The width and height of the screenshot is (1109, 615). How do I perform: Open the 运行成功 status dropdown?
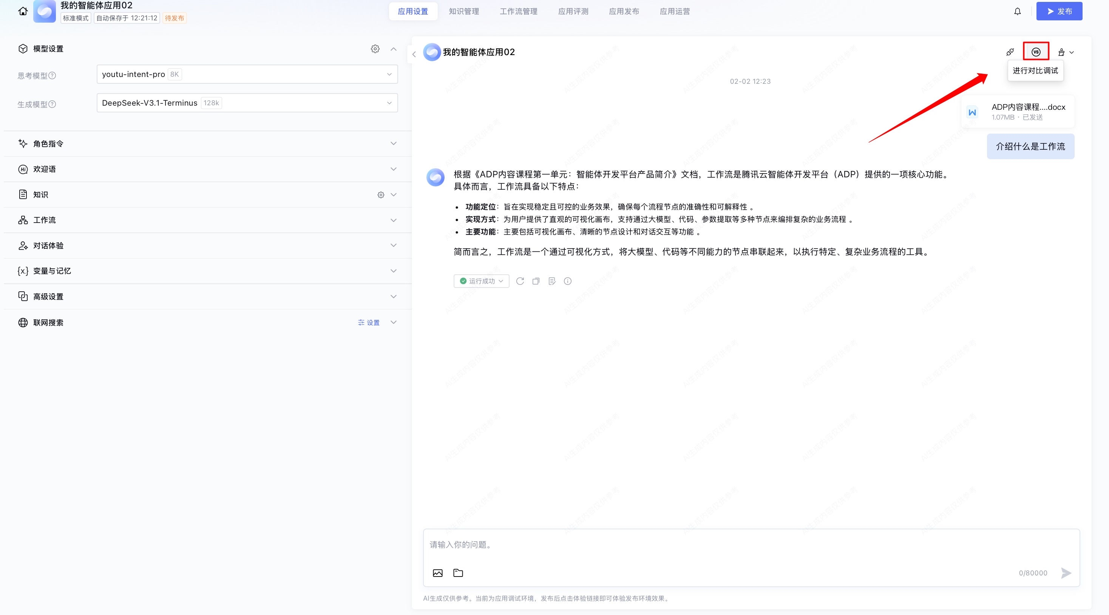(481, 281)
